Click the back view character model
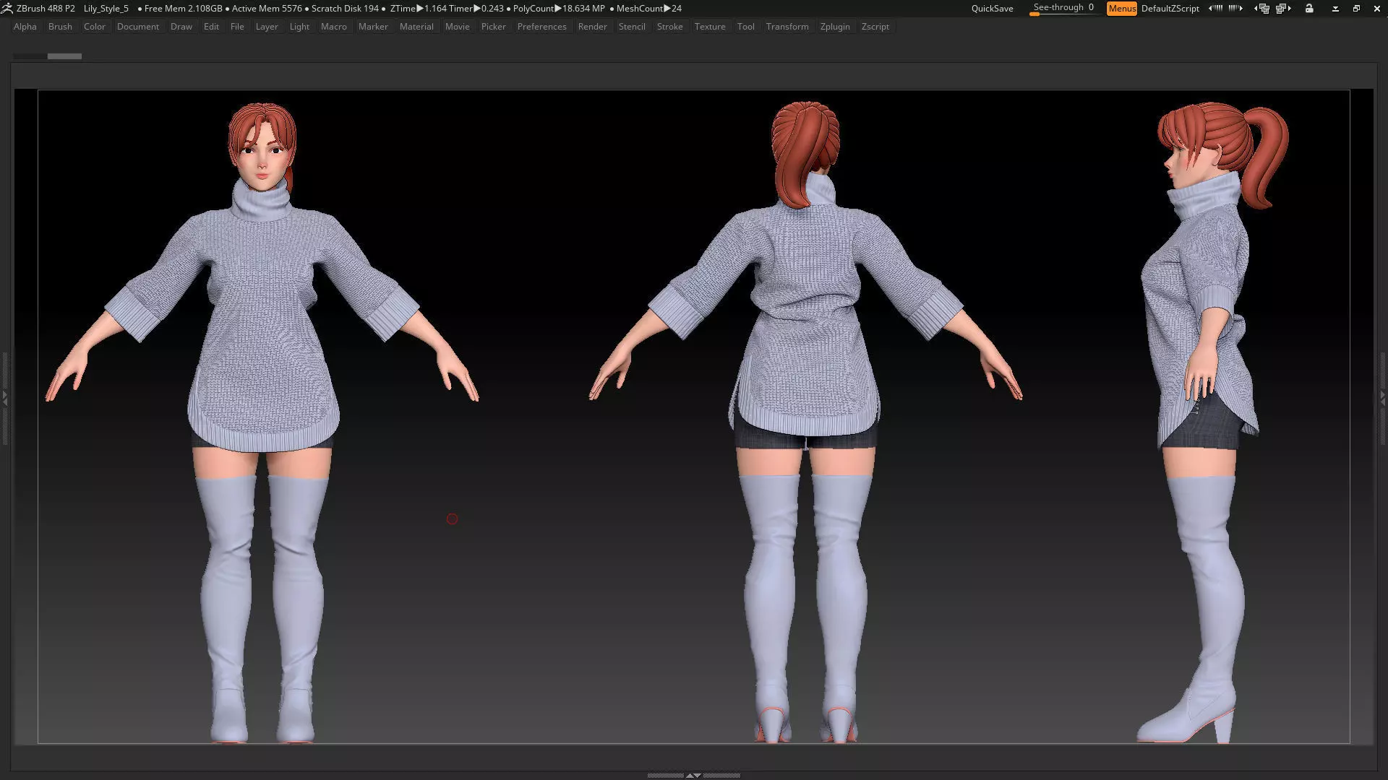The width and height of the screenshot is (1388, 780). (x=805, y=422)
